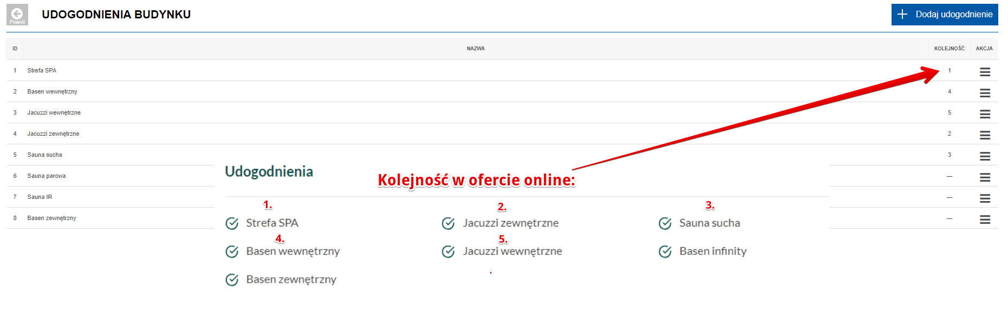This screenshot has width=1008, height=313.
Task: Click the check icon beside Jacuzzi wewnętrzne amenity
Action: [x=448, y=251]
